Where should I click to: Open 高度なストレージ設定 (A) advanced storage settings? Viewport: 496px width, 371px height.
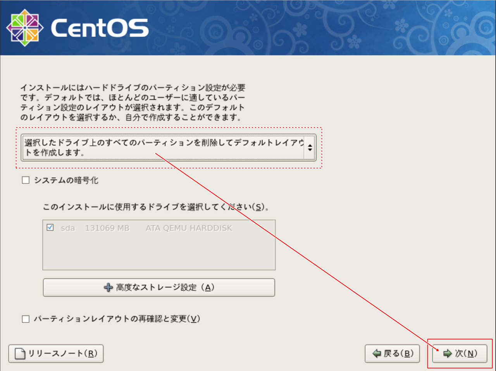click(x=159, y=287)
